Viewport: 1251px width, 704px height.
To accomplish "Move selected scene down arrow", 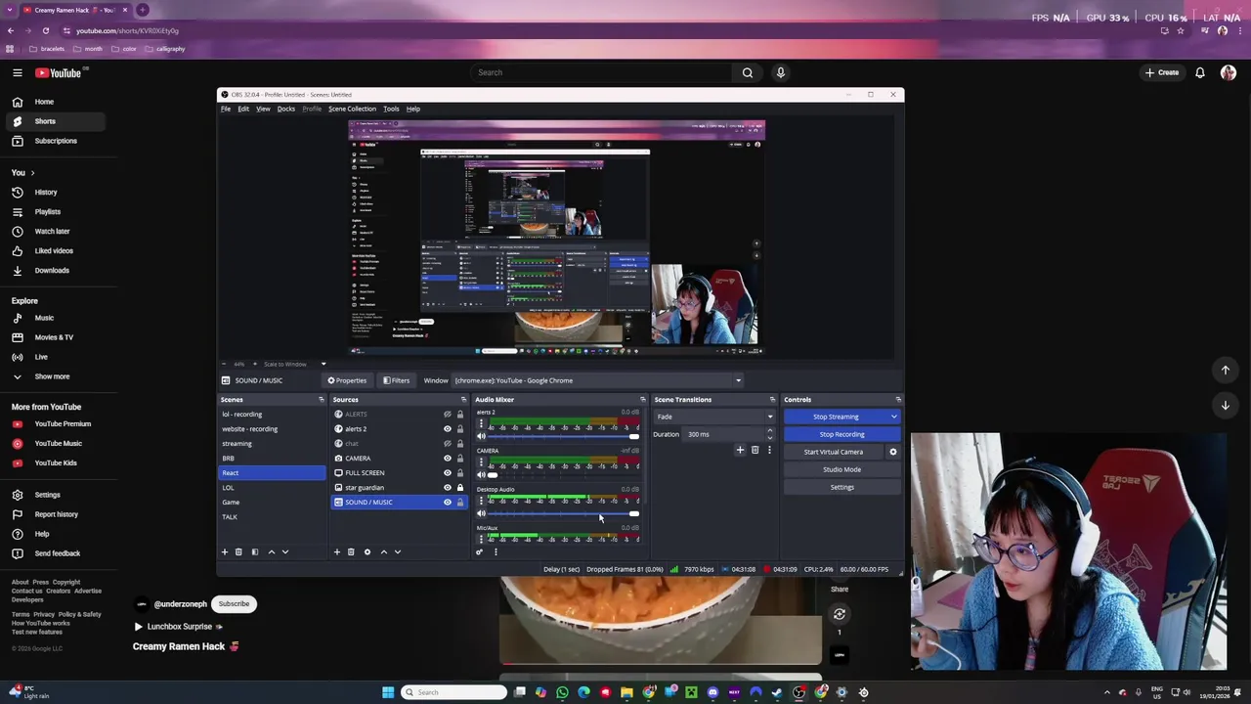I will (285, 551).
